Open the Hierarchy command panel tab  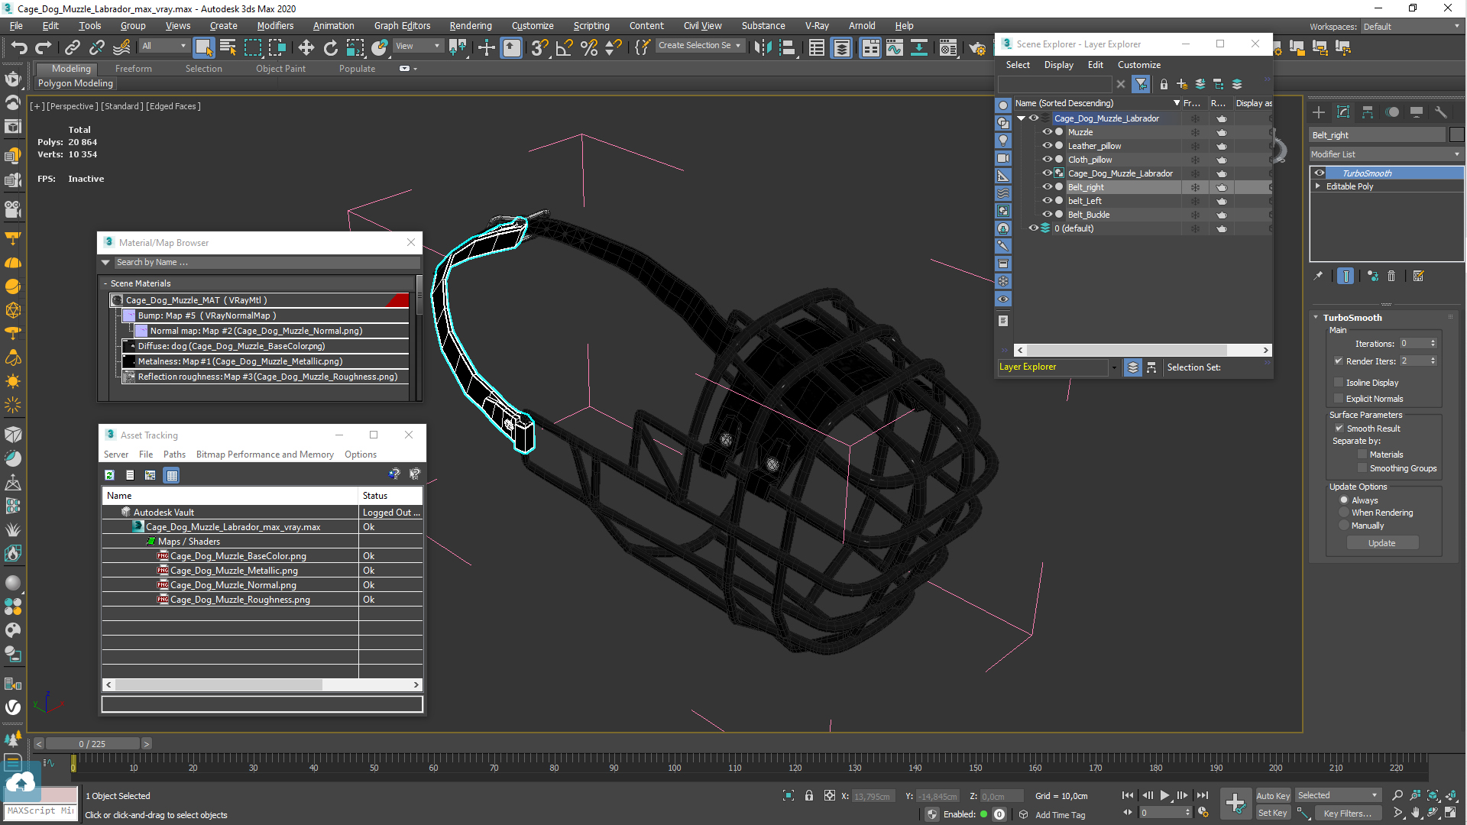click(x=1368, y=112)
